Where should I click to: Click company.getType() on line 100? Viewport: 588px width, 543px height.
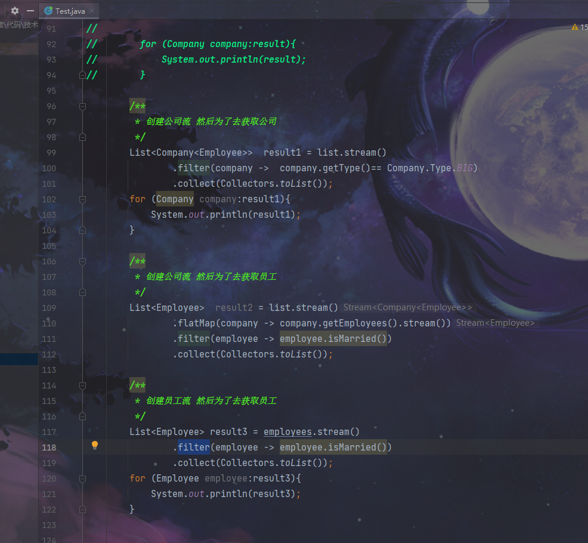325,168
